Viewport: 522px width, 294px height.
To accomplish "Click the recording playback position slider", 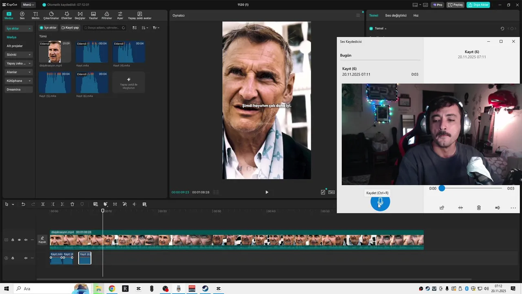I will [471, 188].
